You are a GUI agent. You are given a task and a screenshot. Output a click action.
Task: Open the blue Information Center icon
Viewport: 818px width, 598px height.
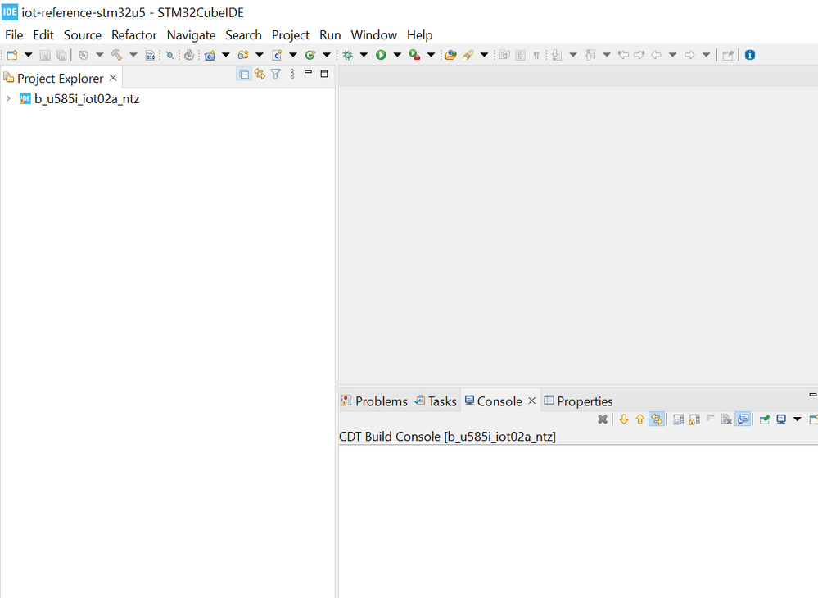click(749, 55)
